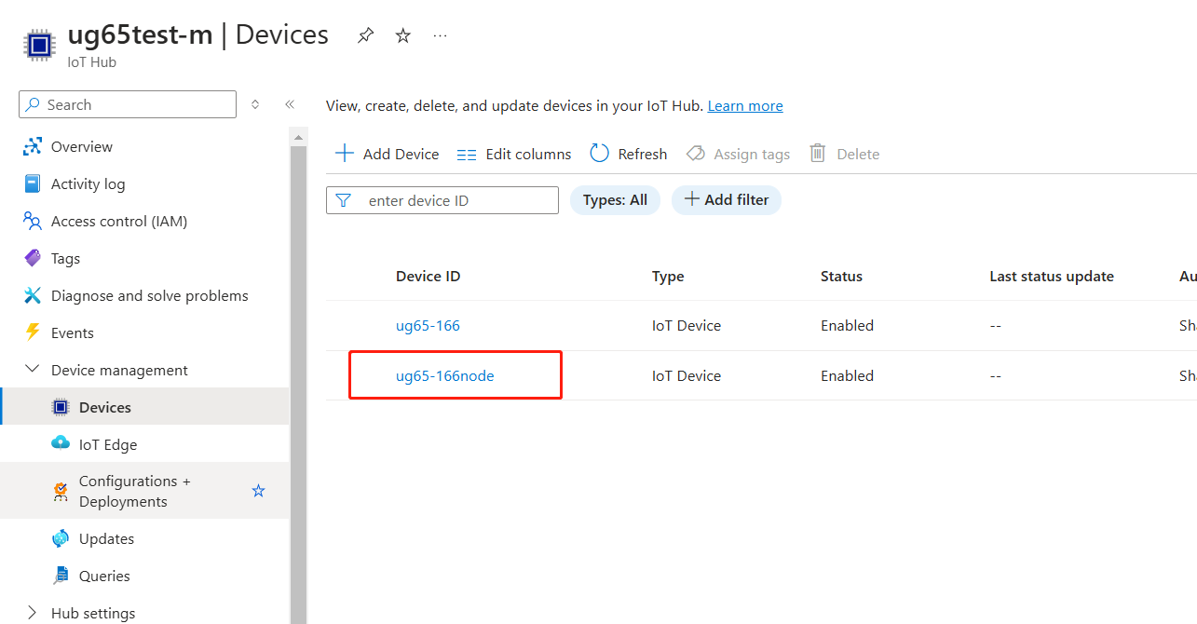This screenshot has height=624, width=1197.
Task: Open the Types: All filter pill
Action: [x=615, y=200]
